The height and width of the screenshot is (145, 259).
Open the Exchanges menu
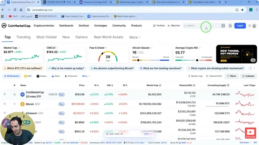[101, 25]
